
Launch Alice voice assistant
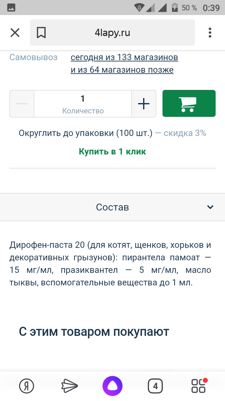click(x=112, y=387)
